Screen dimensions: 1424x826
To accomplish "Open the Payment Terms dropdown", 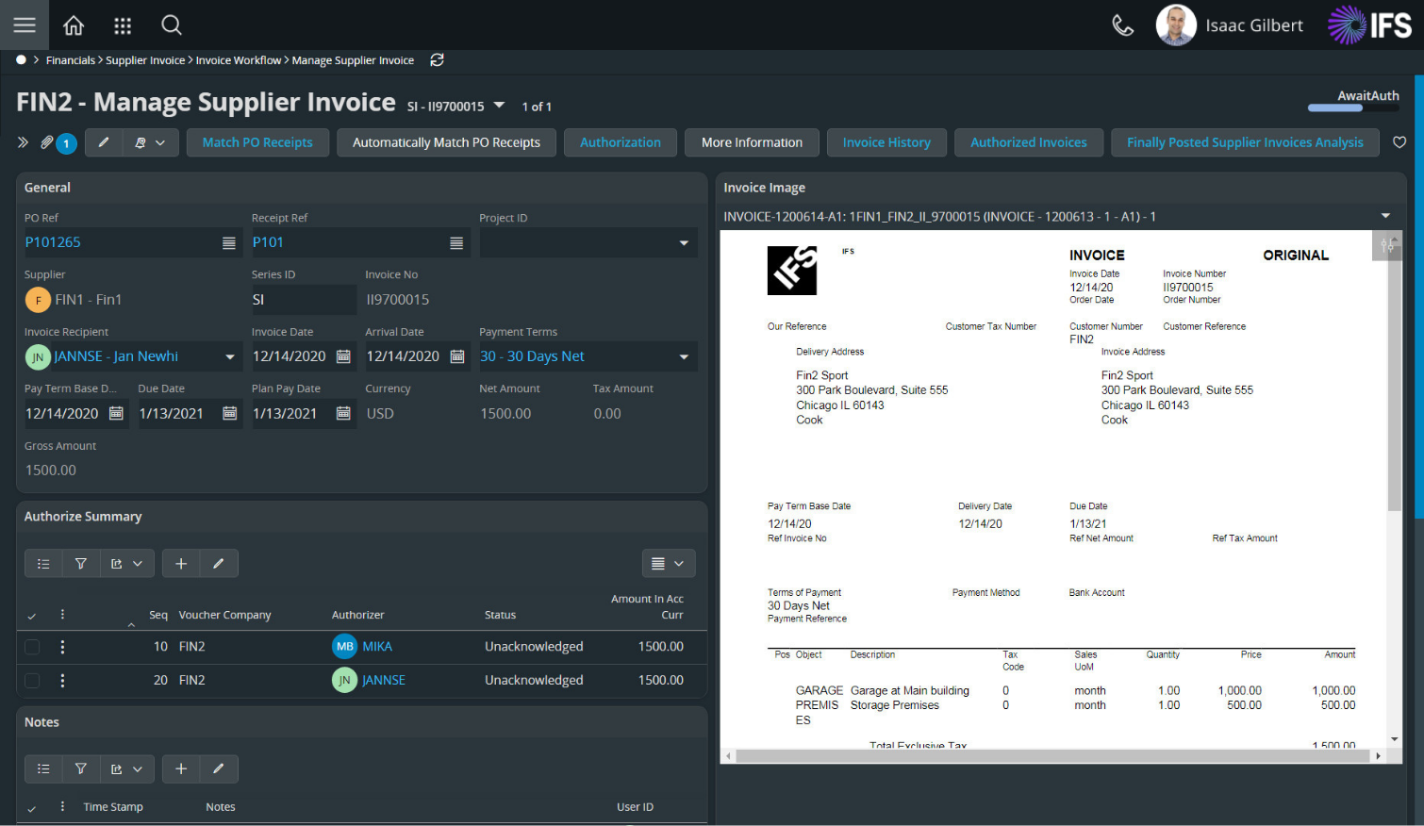I will [683, 356].
